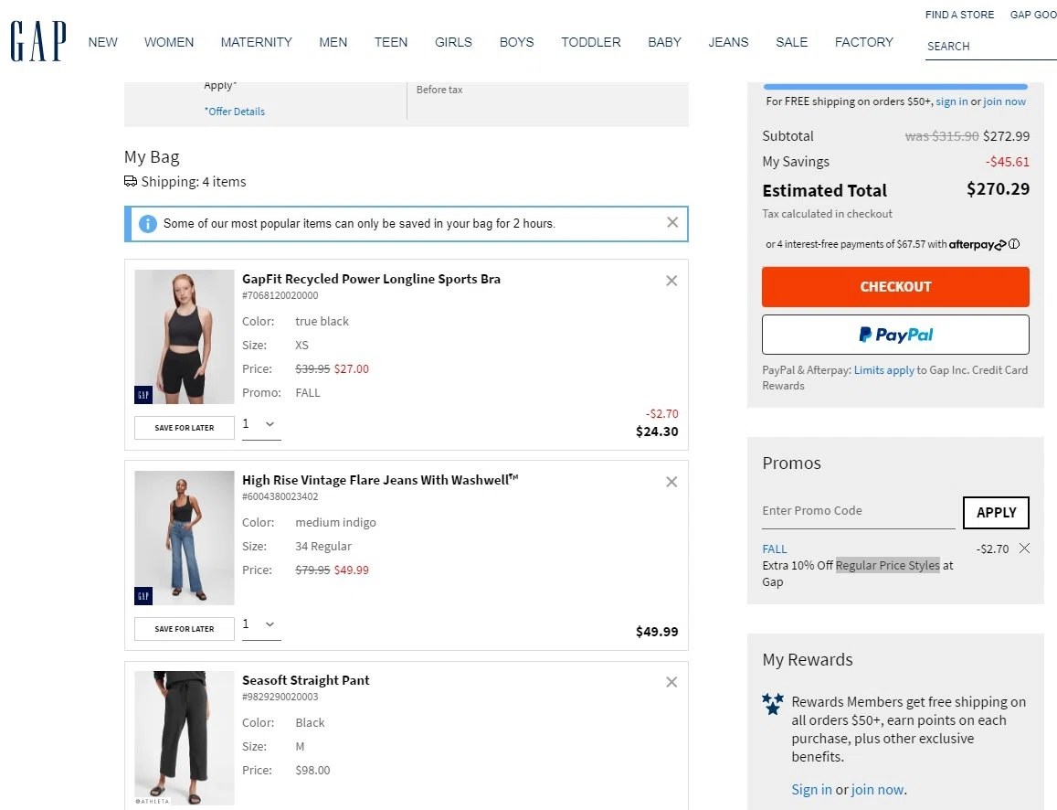The width and height of the screenshot is (1057, 810).
Task: Open Seasoft Straight Pant product image
Action: (x=184, y=738)
